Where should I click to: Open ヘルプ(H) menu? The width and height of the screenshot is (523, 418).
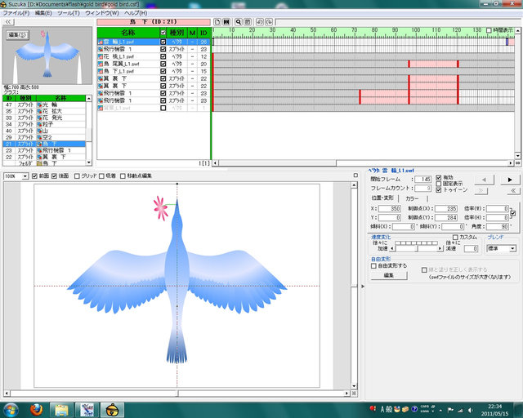pos(136,13)
